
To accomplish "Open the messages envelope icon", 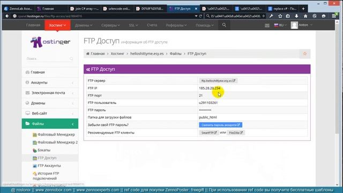I will pyautogui.click(x=267, y=25).
